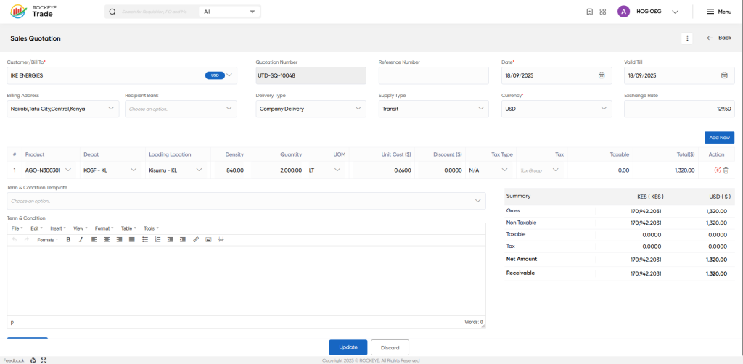Open the search scope All dropdown

click(x=230, y=12)
